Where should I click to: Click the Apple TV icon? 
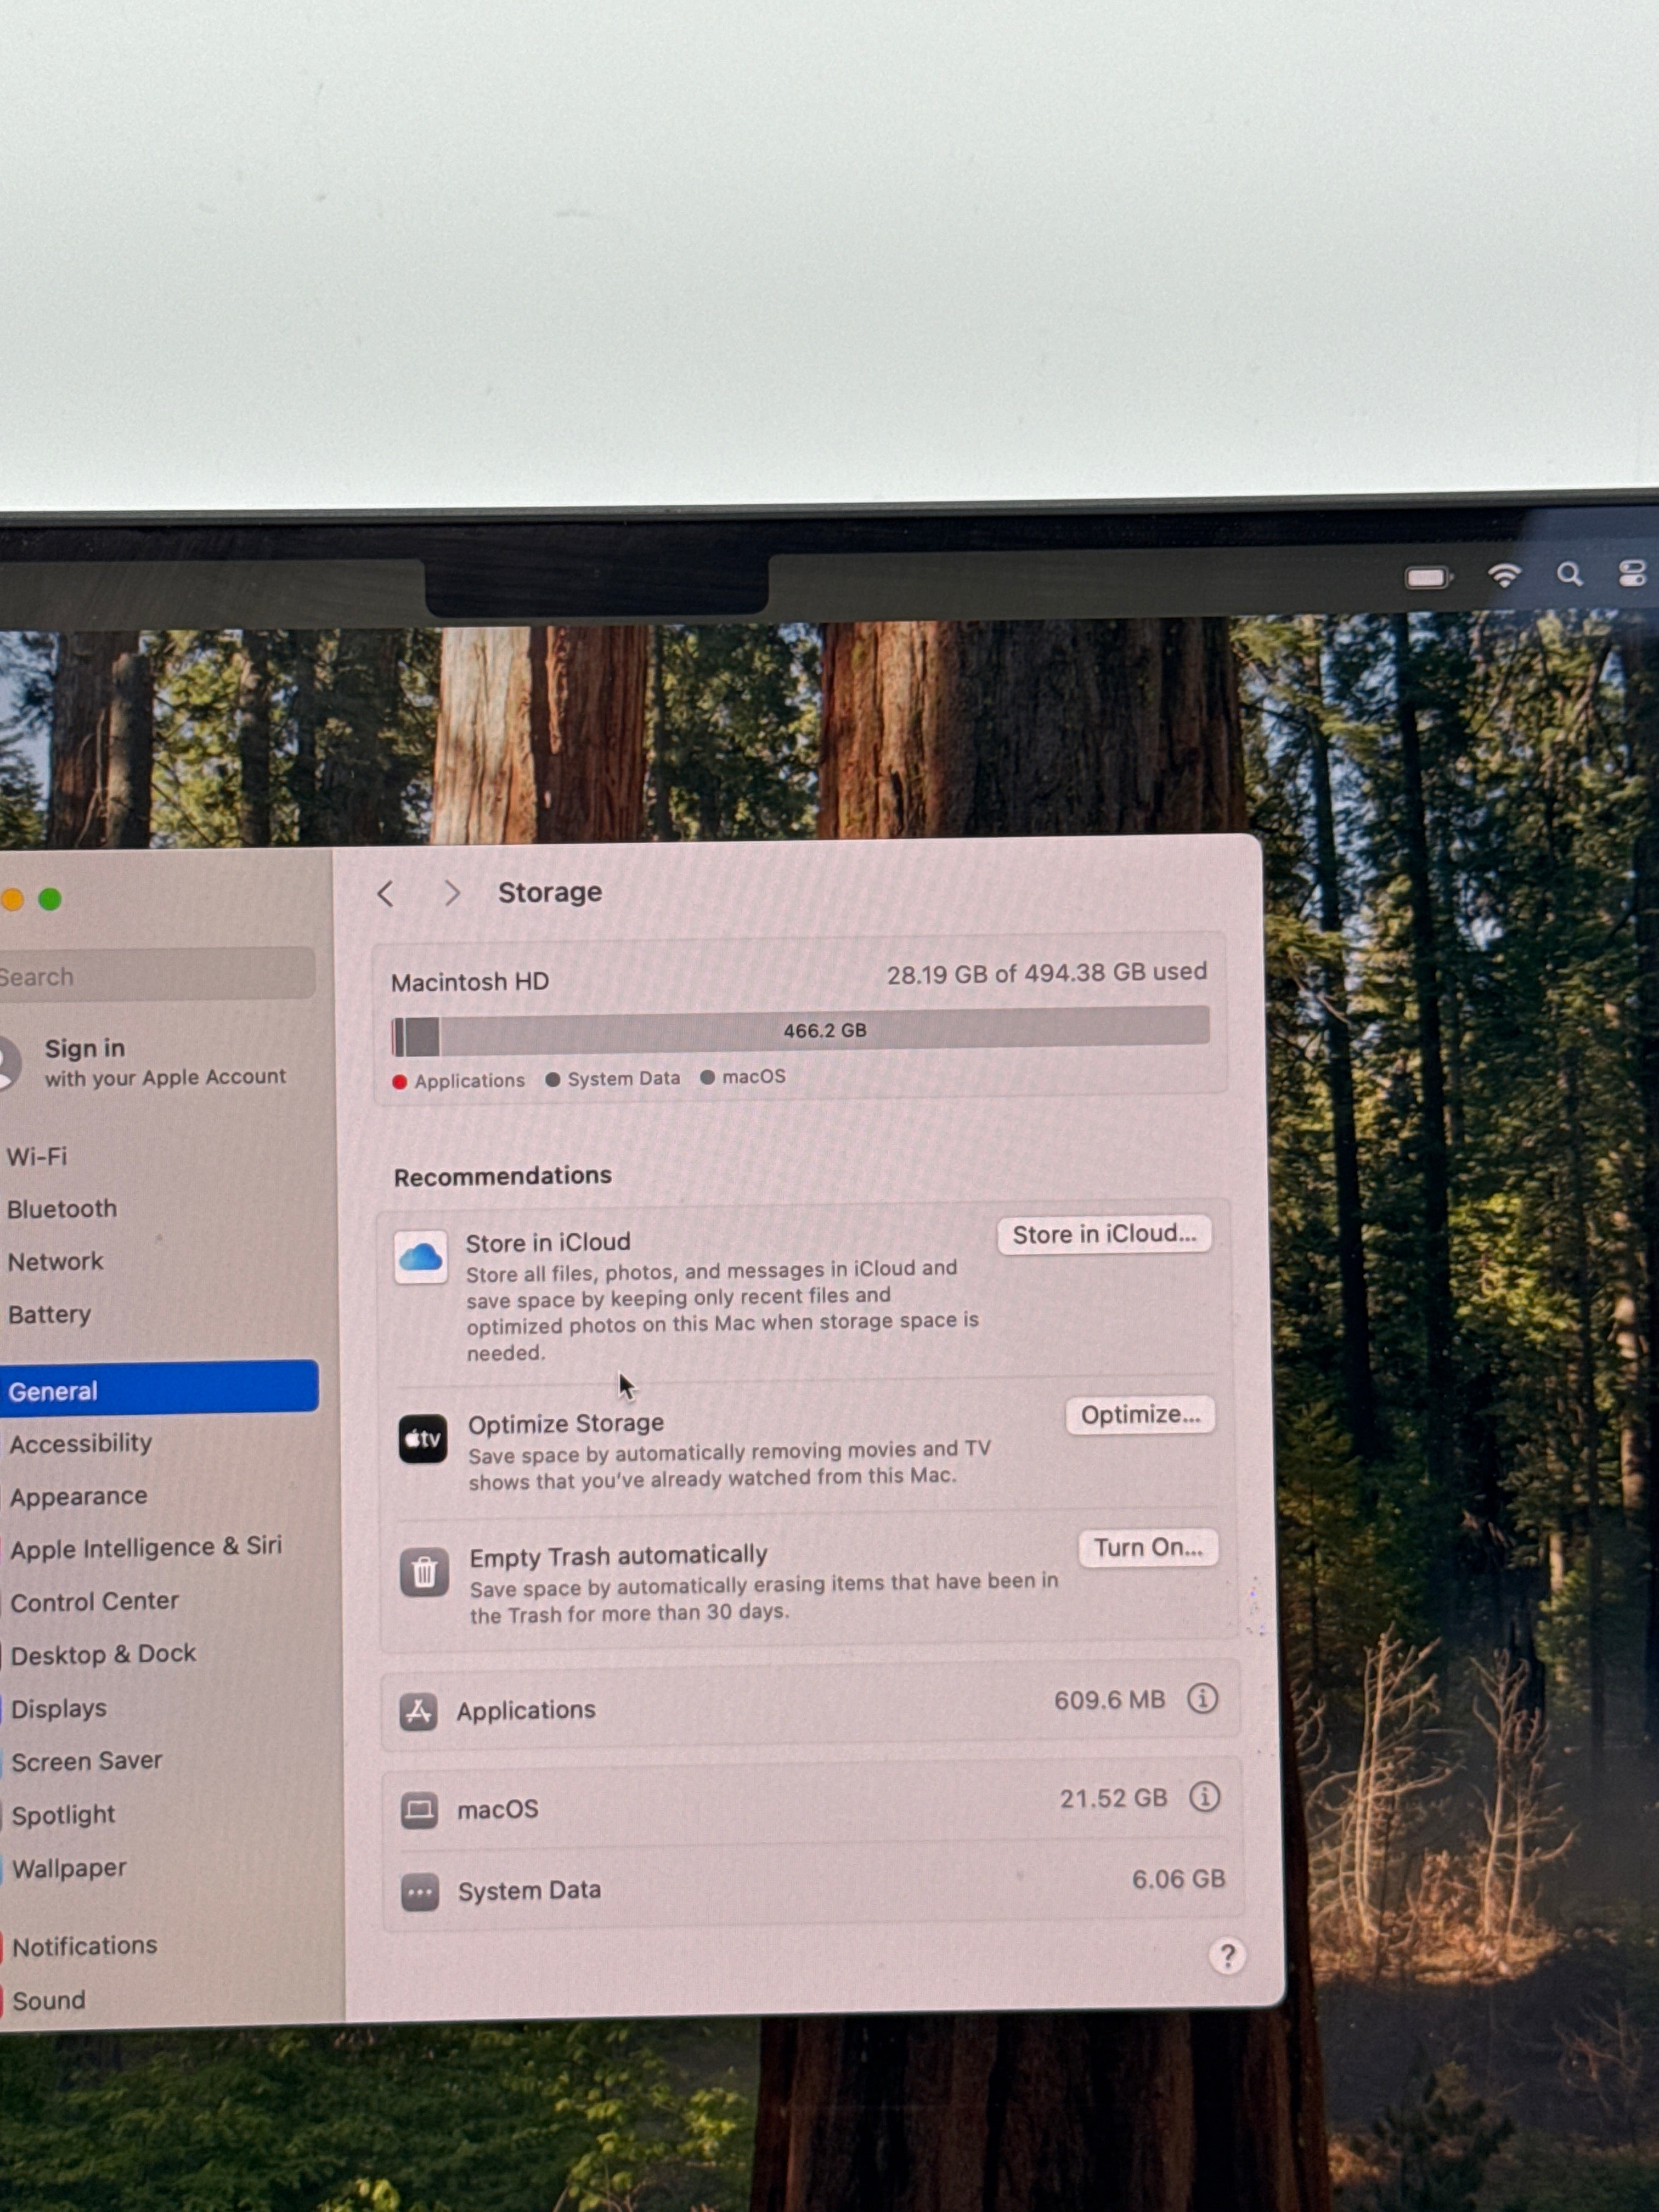tap(423, 1439)
